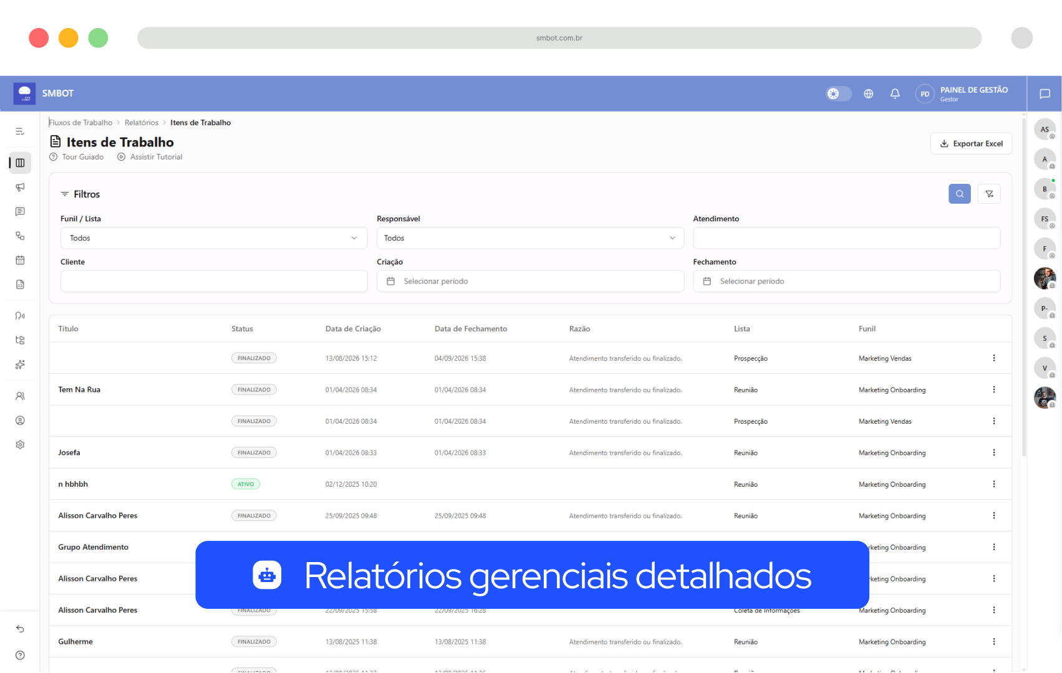Image resolution: width=1062 pixels, height=673 pixels.
Task: Start the Tour Guiado
Action: 77,157
